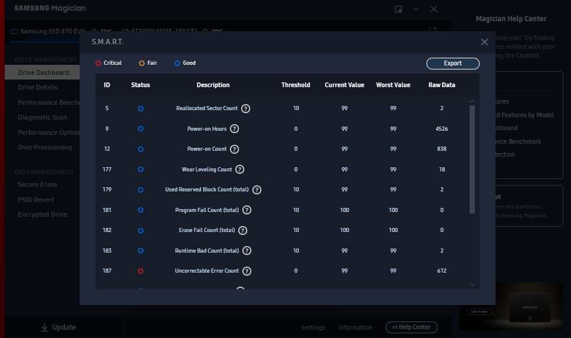Click Uncorrectable Error Count description text
The height and width of the screenshot is (338, 571).
pyautogui.click(x=207, y=271)
